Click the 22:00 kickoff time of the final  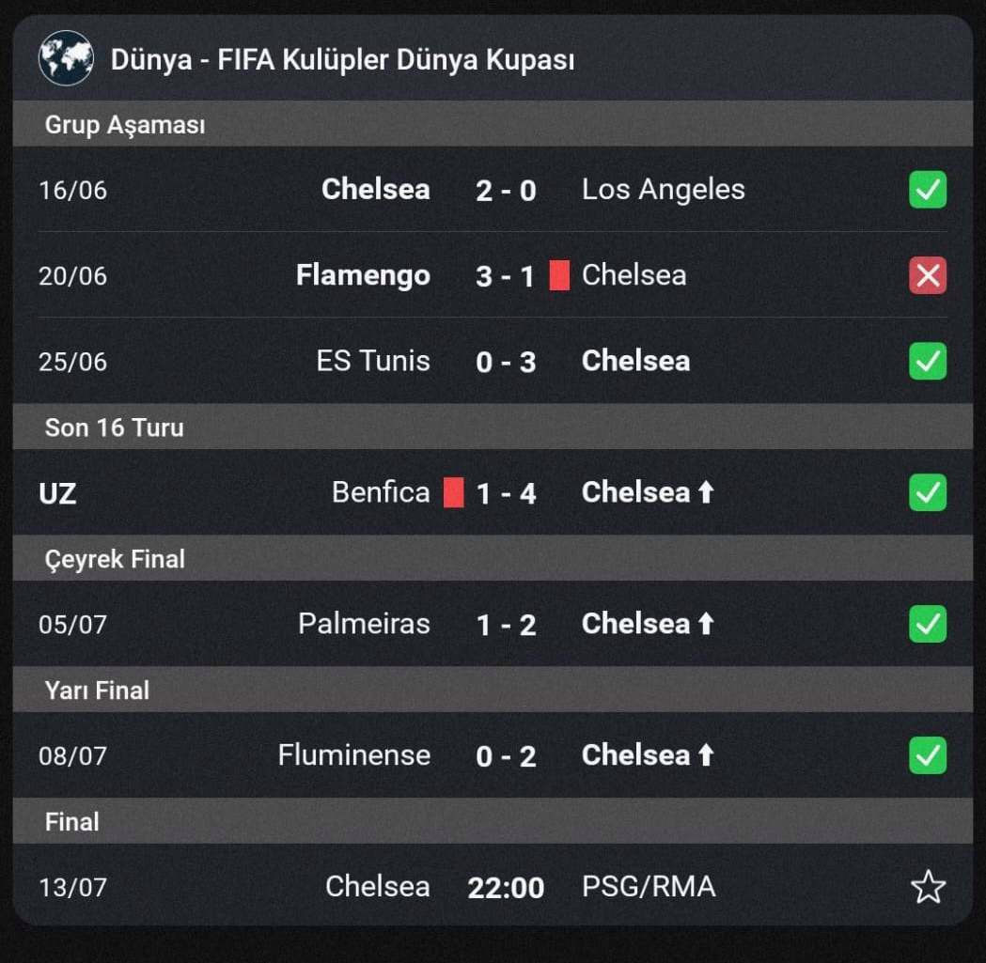click(x=506, y=888)
